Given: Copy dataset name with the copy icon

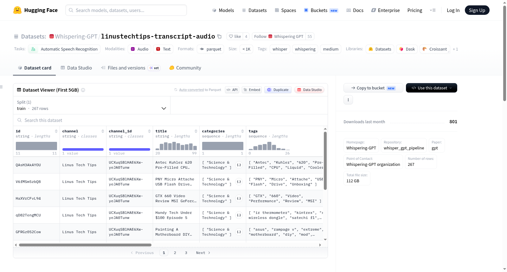Looking at the screenshot, I should coord(219,36).
